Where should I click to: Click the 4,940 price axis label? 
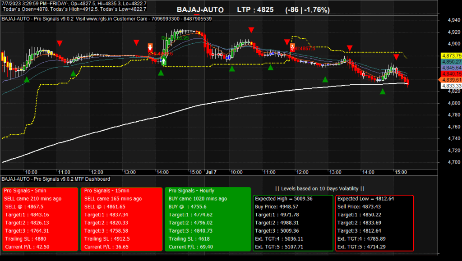[454, 20]
